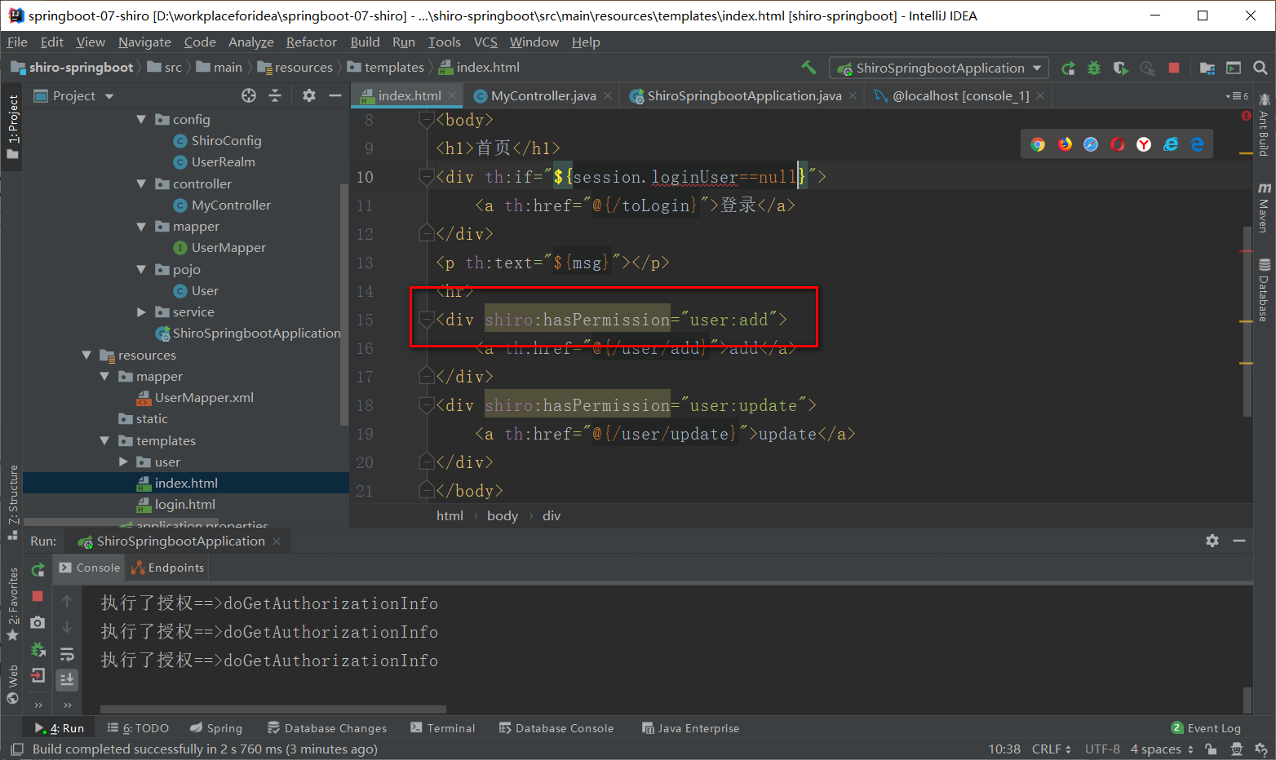This screenshot has height=760, width=1276.
Task: Open the TODO tool window
Action: point(138,728)
